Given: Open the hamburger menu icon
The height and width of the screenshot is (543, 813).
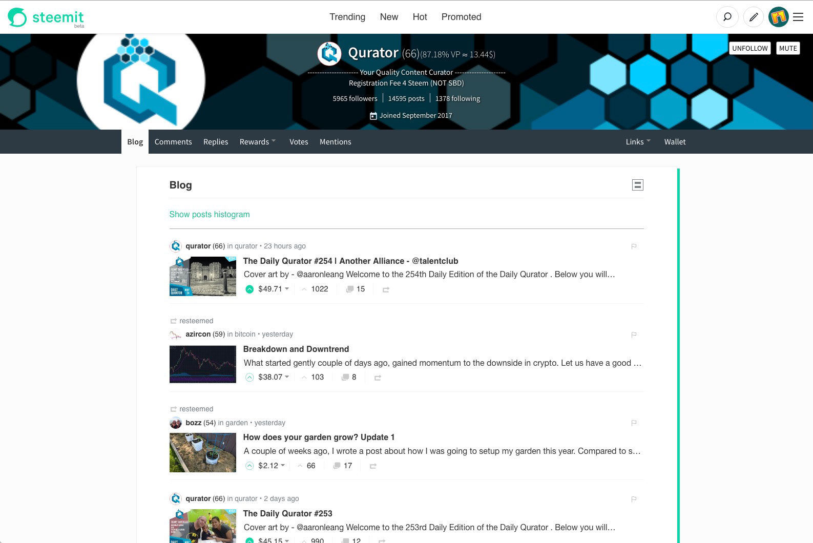Looking at the screenshot, I should pos(798,17).
